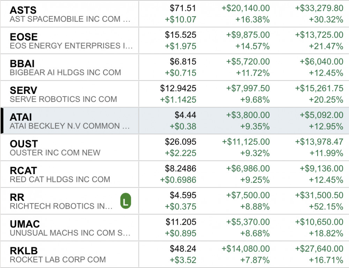Click EOSE day gain +$9,875.00
The height and width of the screenshot is (268, 349).
coord(248,35)
